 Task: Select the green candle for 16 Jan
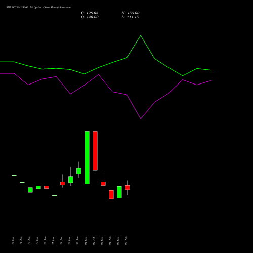tap(30, 190)
